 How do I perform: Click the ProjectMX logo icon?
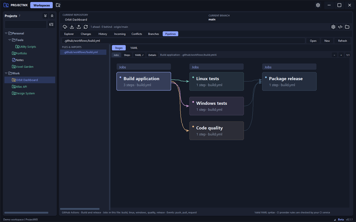6,5
